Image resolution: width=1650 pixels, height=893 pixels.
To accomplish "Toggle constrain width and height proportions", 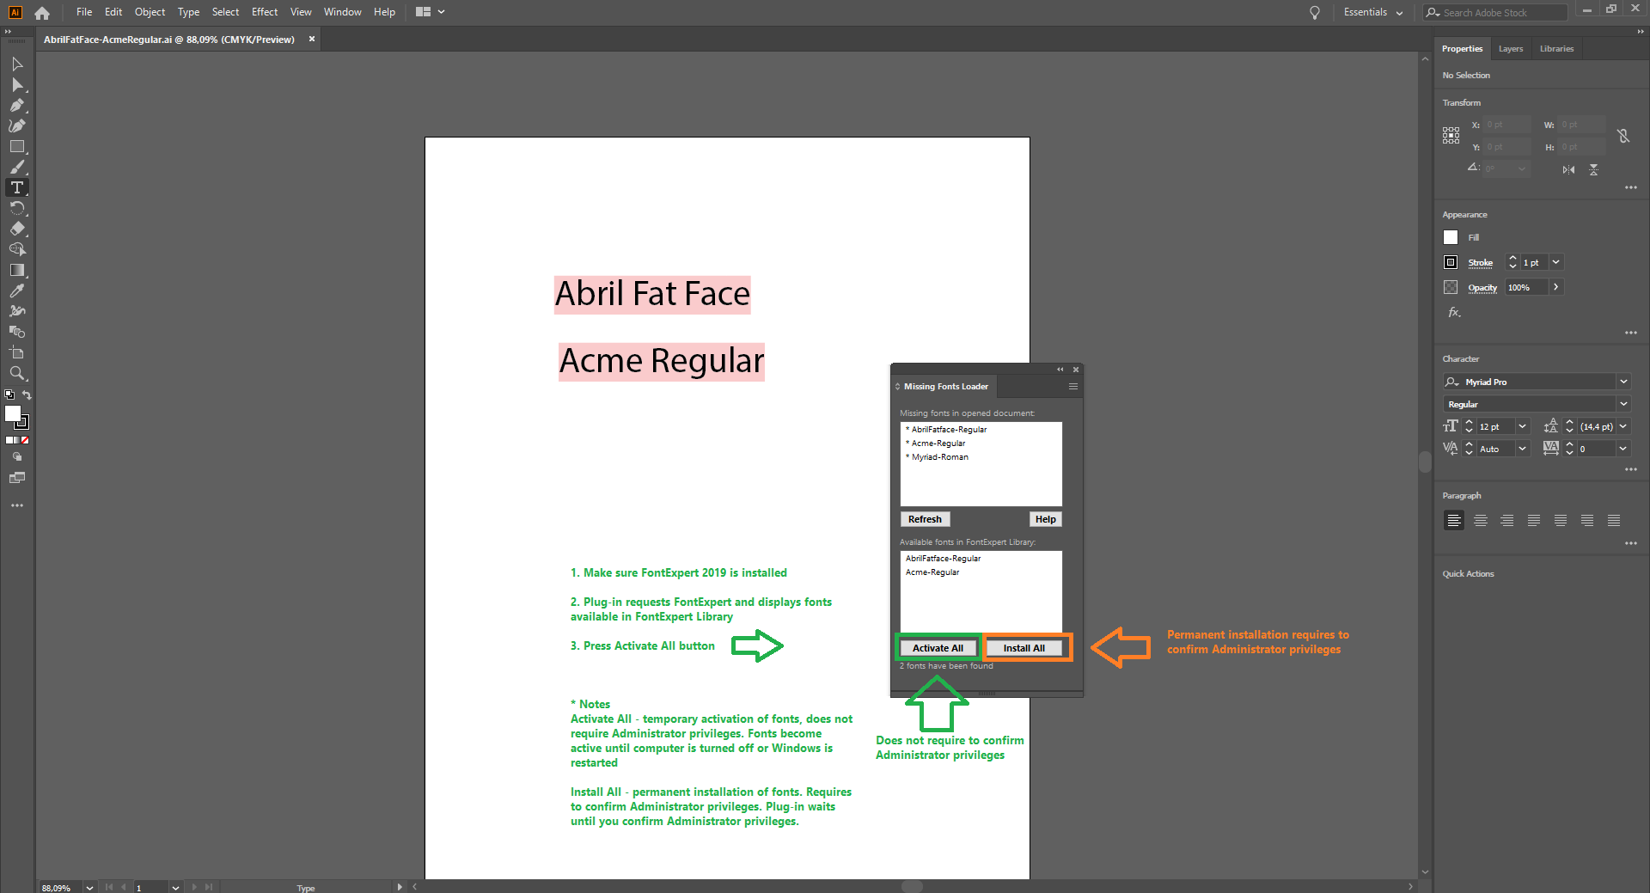I will [1622, 136].
